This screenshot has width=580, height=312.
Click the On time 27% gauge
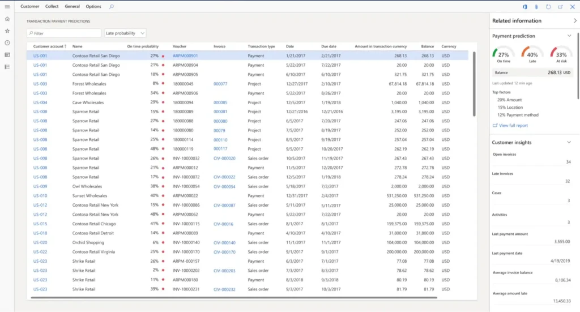point(504,54)
